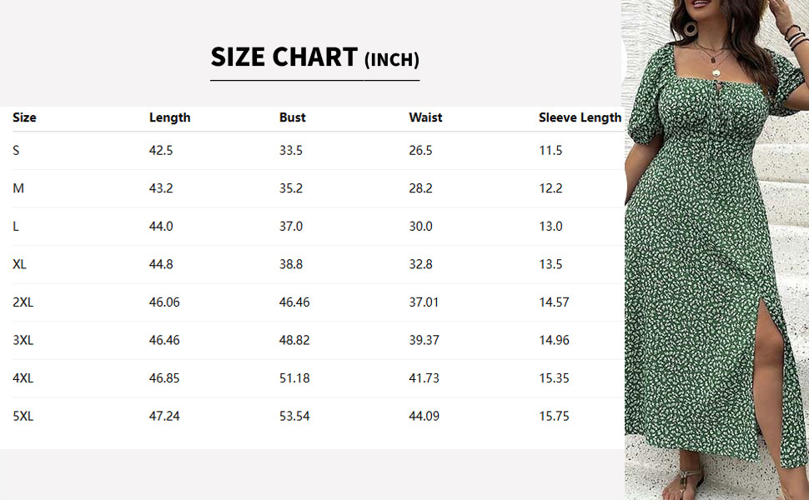809x500 pixels.
Task: Click the SIZE CHART (INCH) title
Action: click(314, 57)
